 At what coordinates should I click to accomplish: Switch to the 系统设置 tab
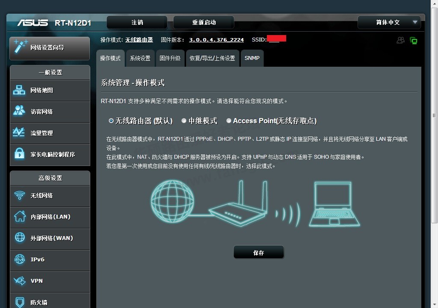tap(140, 58)
